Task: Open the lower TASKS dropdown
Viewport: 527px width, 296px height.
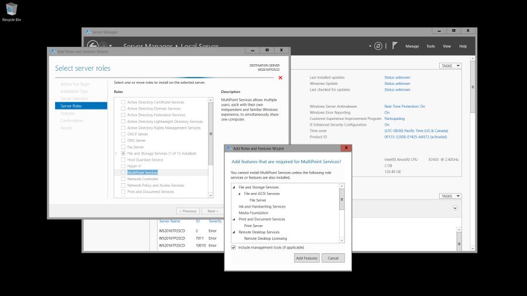Action: 450,196
